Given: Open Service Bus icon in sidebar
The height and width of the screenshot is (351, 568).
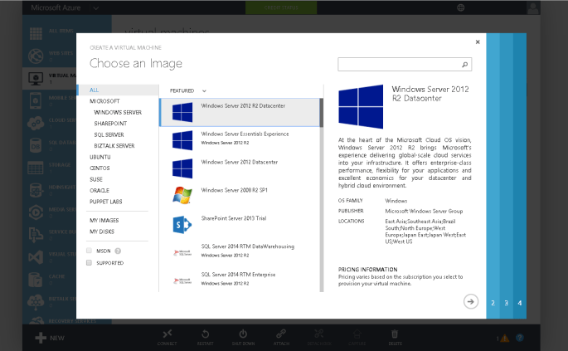Looking at the screenshot, I should click(x=36, y=235).
